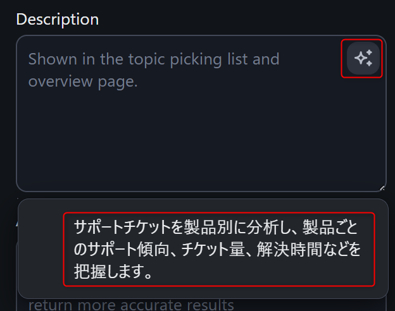The image size is (395, 311).
Task: Click the field showing 'return more accurate results'
Action: coord(131,305)
